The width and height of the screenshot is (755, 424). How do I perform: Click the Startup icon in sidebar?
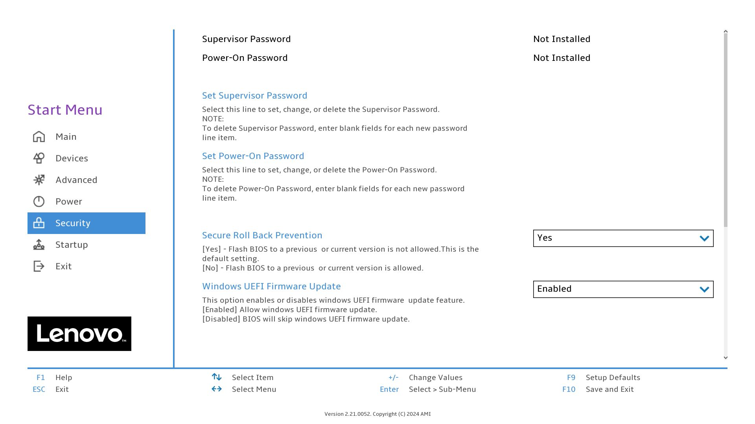tap(39, 245)
